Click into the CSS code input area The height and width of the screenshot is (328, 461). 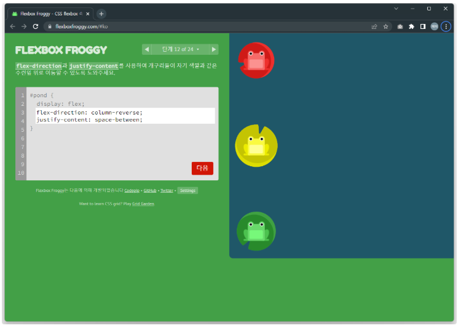(125, 116)
